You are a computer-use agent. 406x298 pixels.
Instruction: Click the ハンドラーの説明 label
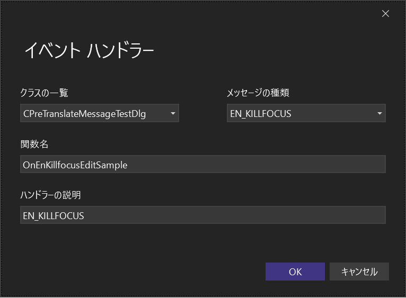(50, 195)
